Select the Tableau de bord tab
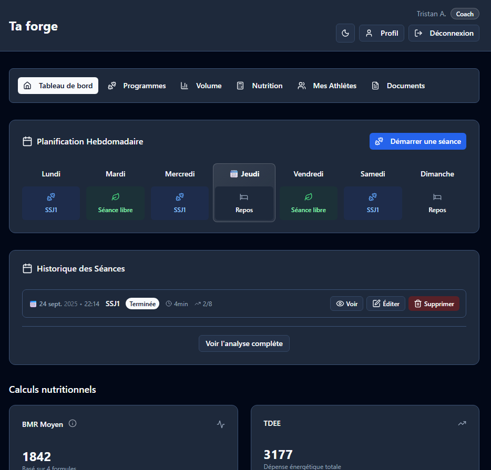Screen dimensions: 491x470 point(58,86)
